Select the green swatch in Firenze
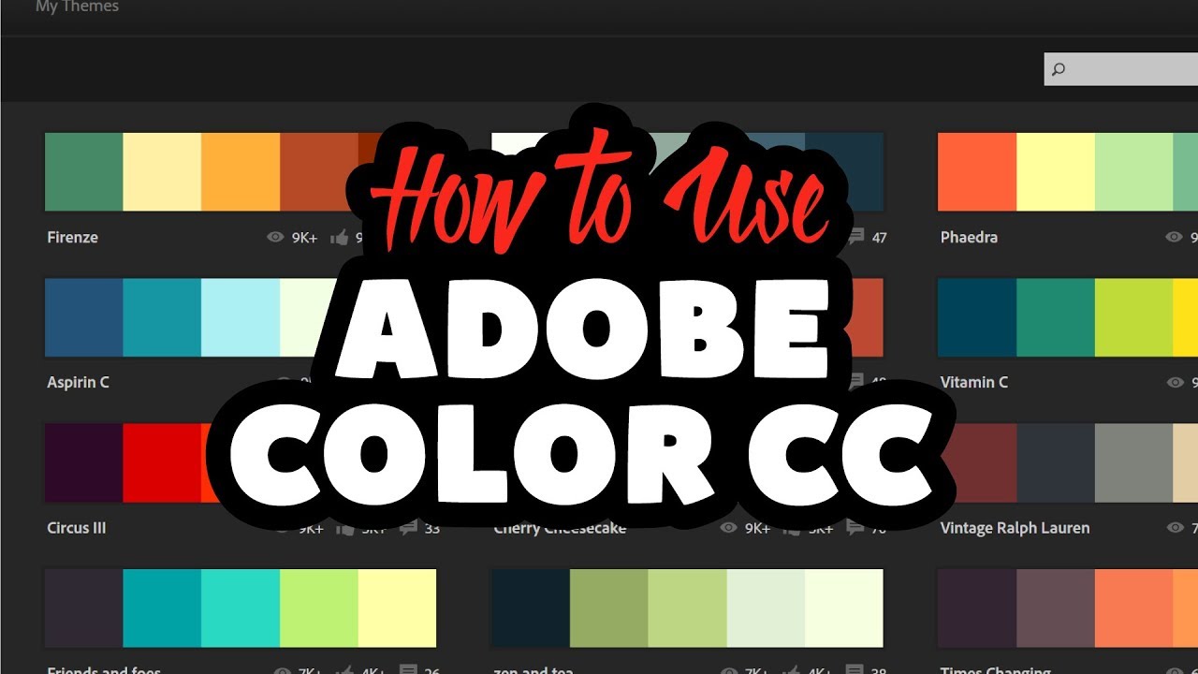This screenshot has height=674, width=1198. pos(84,172)
